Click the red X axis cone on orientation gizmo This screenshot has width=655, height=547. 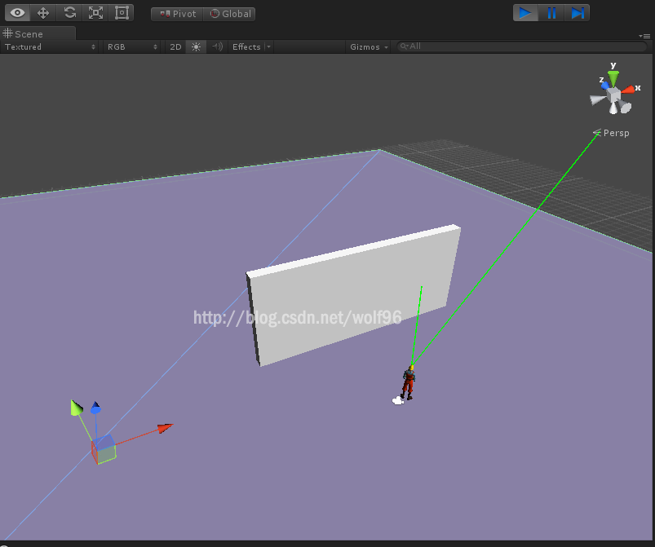(x=628, y=90)
